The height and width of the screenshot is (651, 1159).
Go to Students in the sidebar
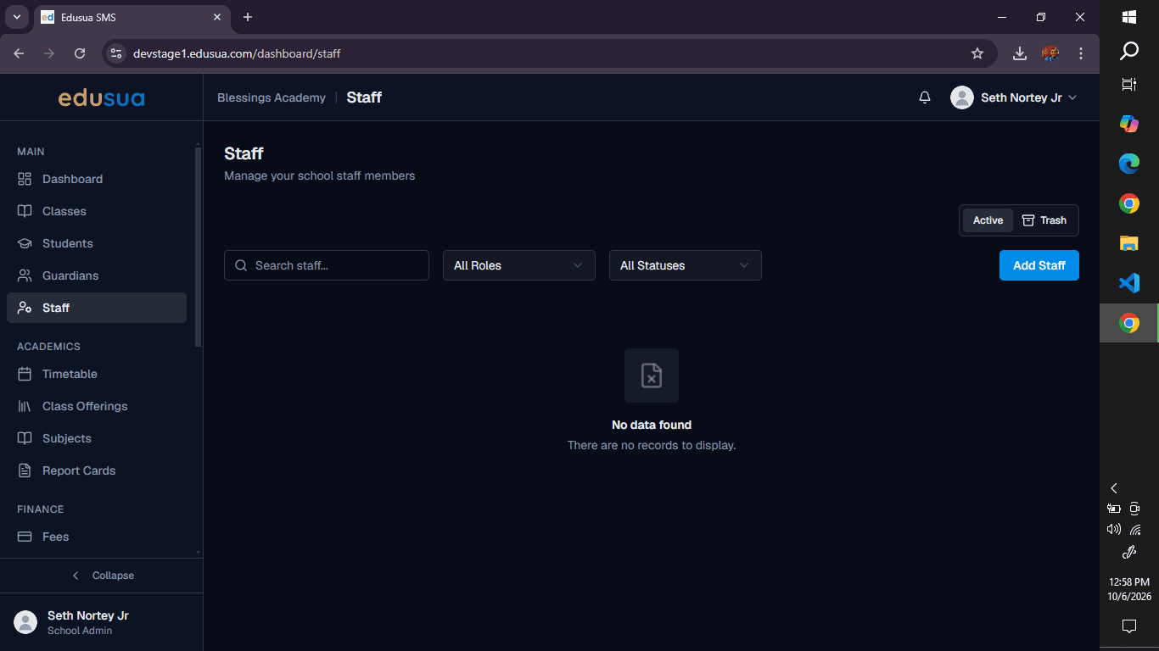coord(97,243)
